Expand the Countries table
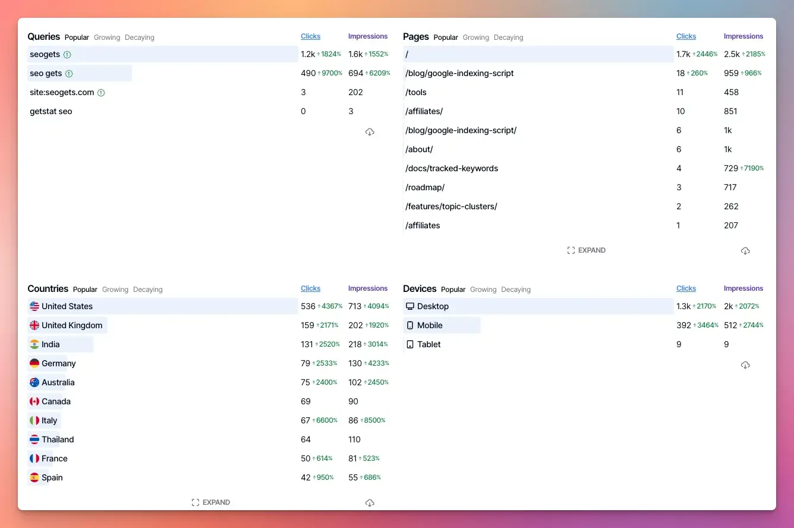 pyautogui.click(x=210, y=502)
